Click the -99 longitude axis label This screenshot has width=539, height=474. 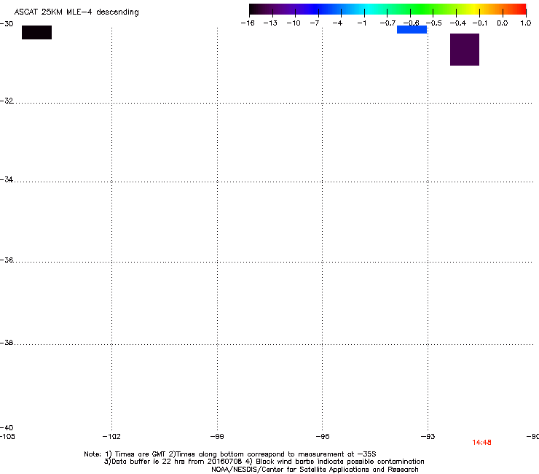coord(217,437)
